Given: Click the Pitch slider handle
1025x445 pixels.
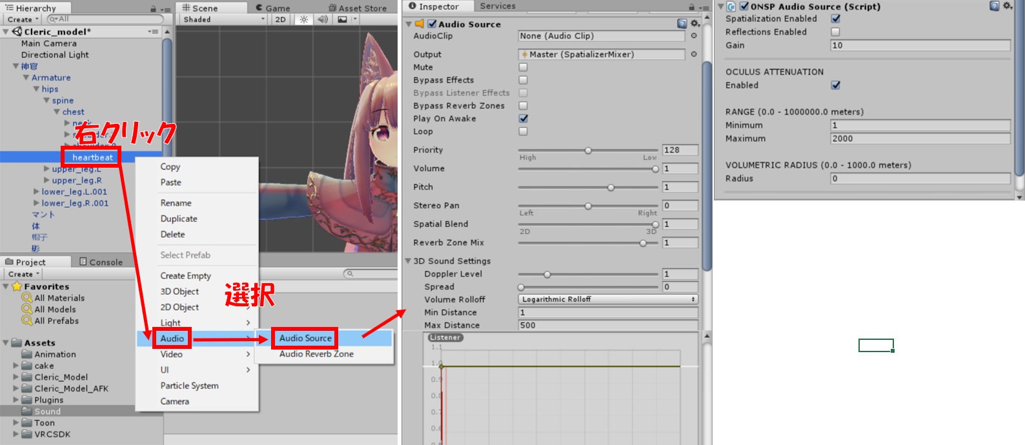Looking at the screenshot, I should tap(611, 188).
